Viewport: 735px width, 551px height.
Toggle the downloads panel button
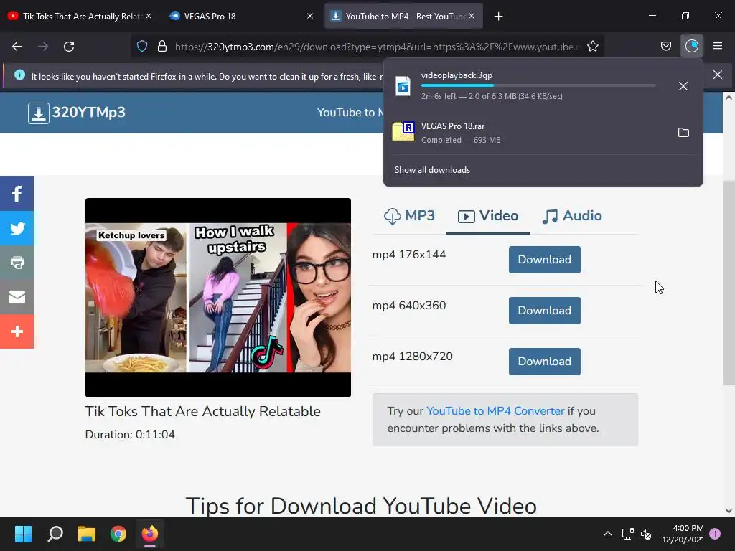click(x=691, y=46)
